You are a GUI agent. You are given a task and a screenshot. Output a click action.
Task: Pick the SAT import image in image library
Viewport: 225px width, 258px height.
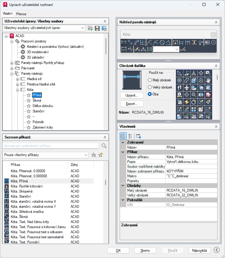(x=180, y=102)
